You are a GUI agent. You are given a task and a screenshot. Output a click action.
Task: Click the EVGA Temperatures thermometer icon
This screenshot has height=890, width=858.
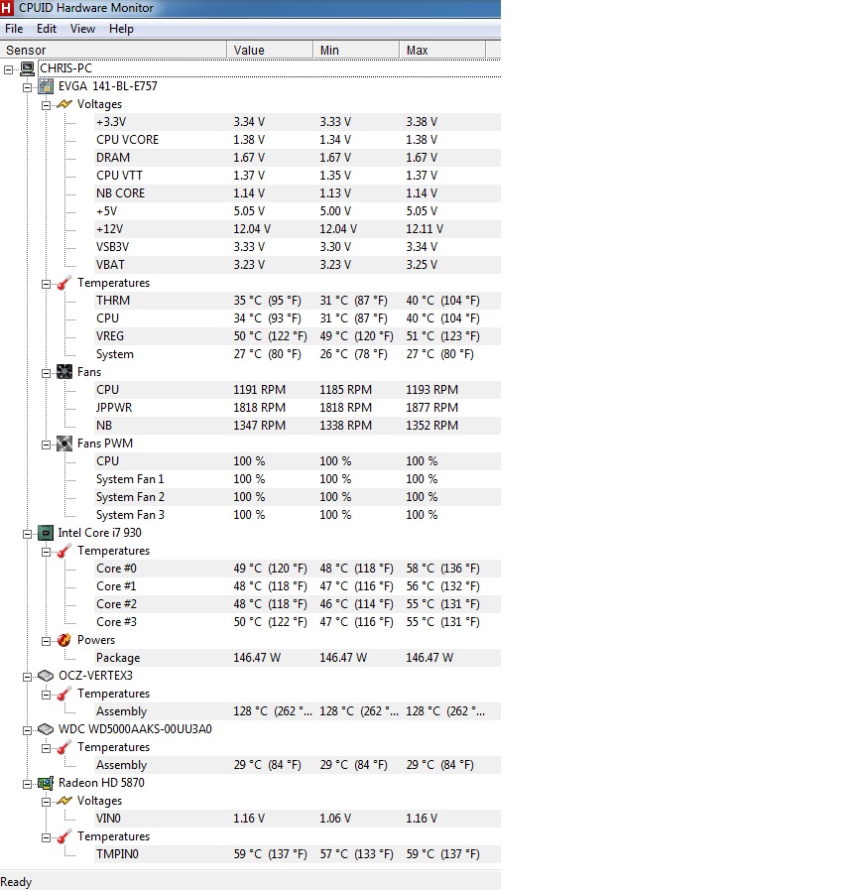64,283
